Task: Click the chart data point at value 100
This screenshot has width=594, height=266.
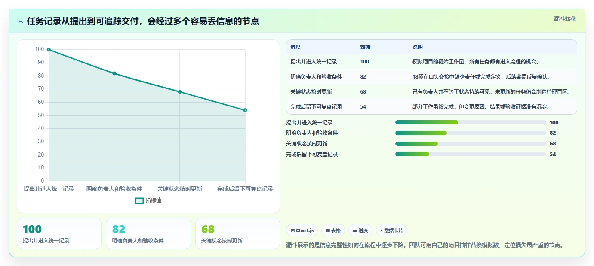Action: (x=49, y=50)
